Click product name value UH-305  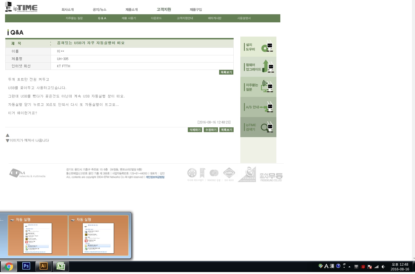(63, 59)
